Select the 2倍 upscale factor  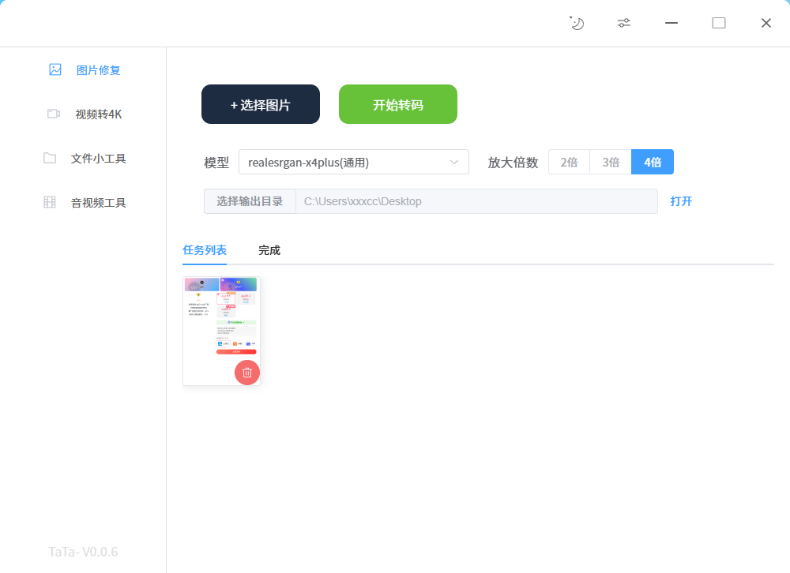click(x=569, y=162)
